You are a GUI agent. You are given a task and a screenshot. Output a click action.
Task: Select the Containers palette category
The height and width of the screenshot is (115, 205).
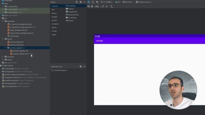pos(55,24)
